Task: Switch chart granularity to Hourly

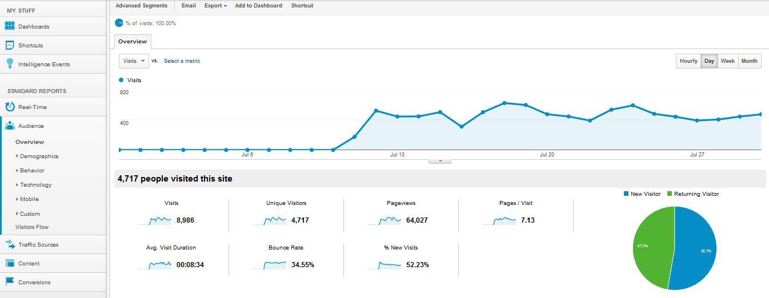Action: coord(688,61)
